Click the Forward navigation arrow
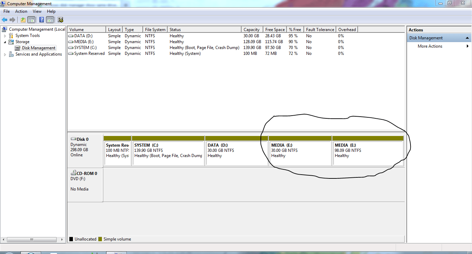This screenshot has height=254, width=472. tap(12, 20)
